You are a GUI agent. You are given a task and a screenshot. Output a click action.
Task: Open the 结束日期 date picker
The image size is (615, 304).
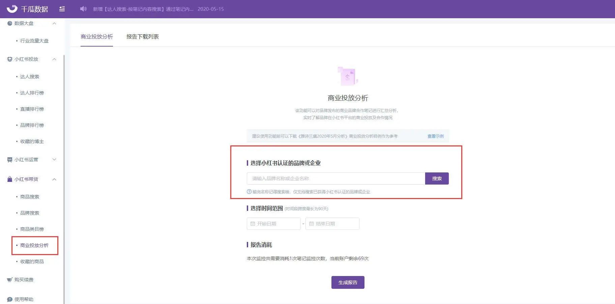click(x=332, y=224)
